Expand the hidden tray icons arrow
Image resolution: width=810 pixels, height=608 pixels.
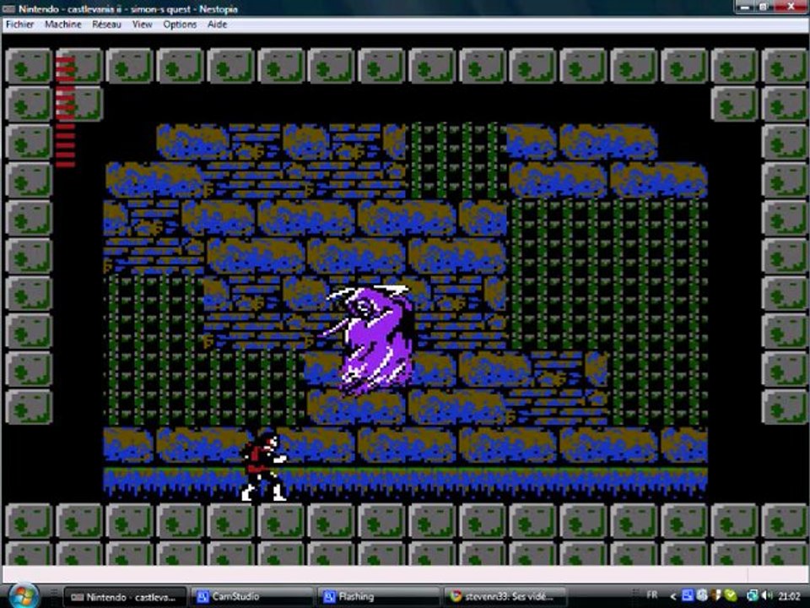click(x=673, y=596)
